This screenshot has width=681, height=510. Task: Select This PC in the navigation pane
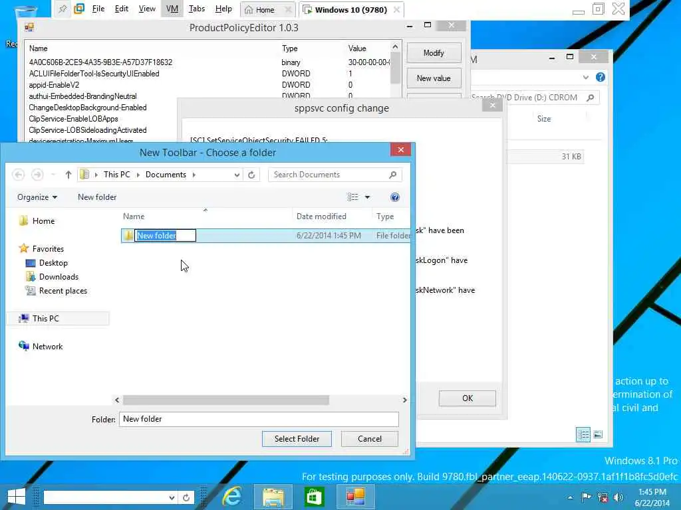pos(58,318)
